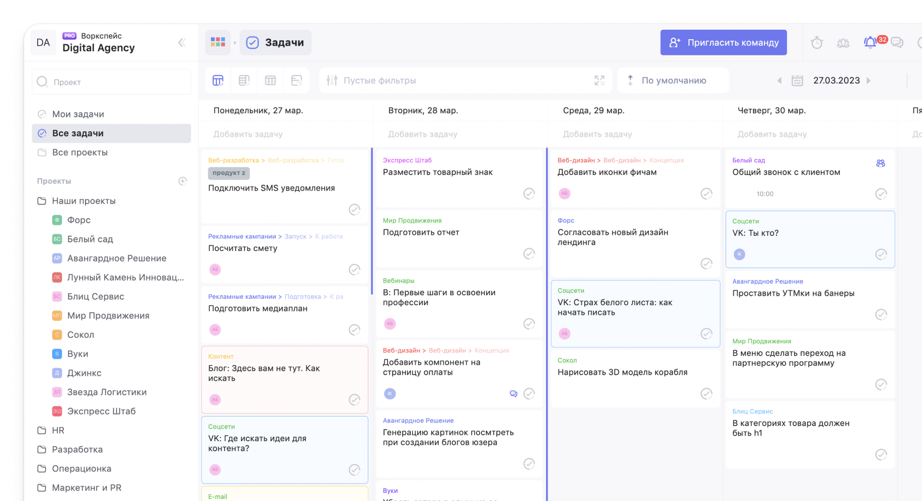Focus the 'Проект' search field
The height and width of the screenshot is (501, 922).
pos(111,81)
